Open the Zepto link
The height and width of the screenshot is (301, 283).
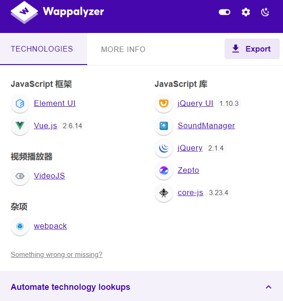coord(188,170)
